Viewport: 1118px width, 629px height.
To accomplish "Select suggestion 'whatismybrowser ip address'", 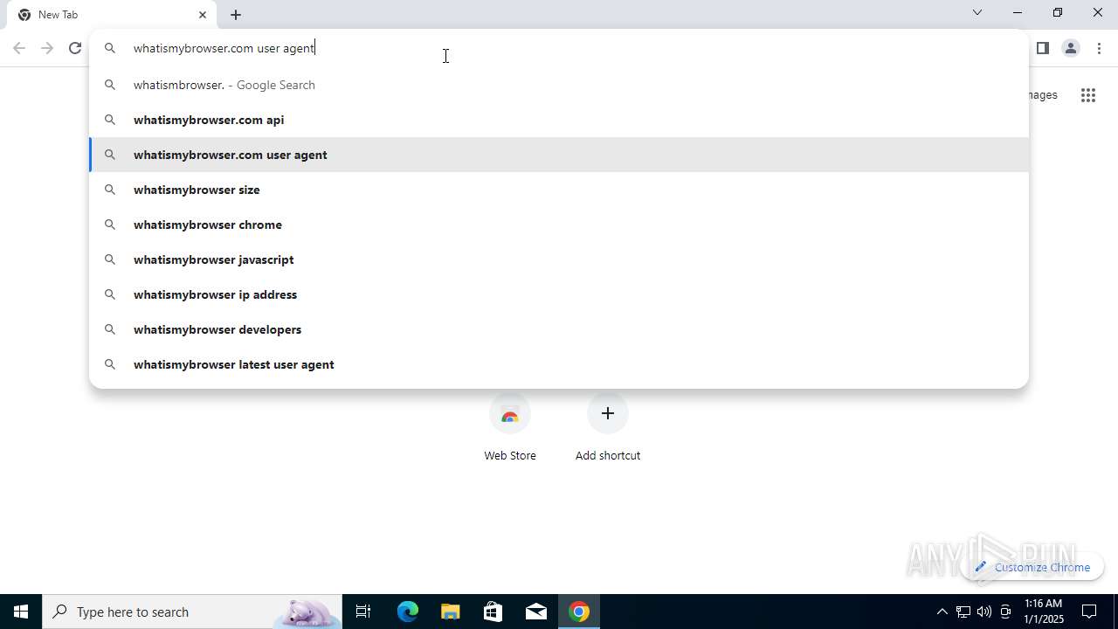I will point(559,294).
